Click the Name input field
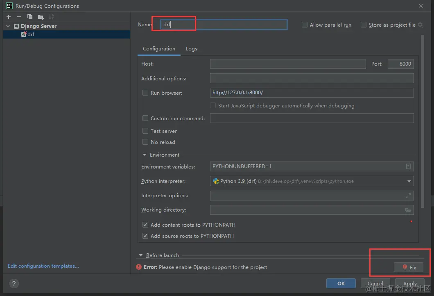The height and width of the screenshot is (296, 434). [x=224, y=25]
